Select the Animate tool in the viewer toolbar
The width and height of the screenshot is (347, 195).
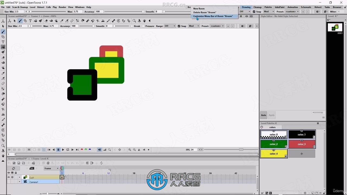9,21
